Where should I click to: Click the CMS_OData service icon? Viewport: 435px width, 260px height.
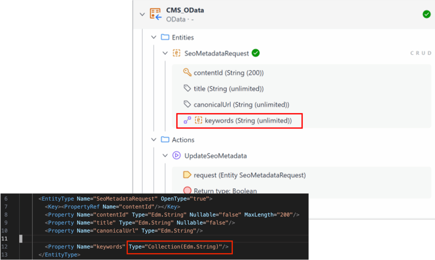[155, 14]
